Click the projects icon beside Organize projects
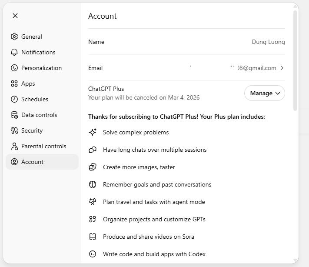The image size is (309, 267). click(93, 219)
